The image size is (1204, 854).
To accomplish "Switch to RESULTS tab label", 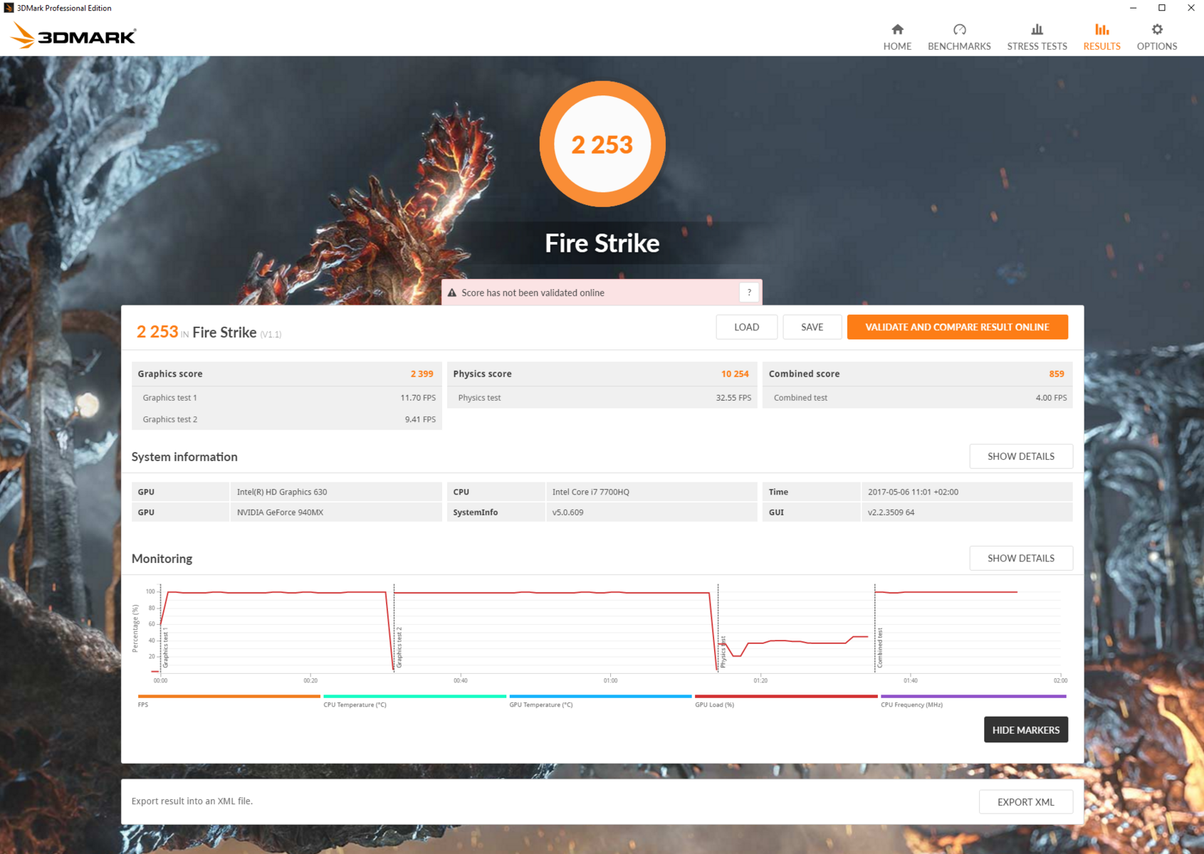I will pyautogui.click(x=1101, y=46).
